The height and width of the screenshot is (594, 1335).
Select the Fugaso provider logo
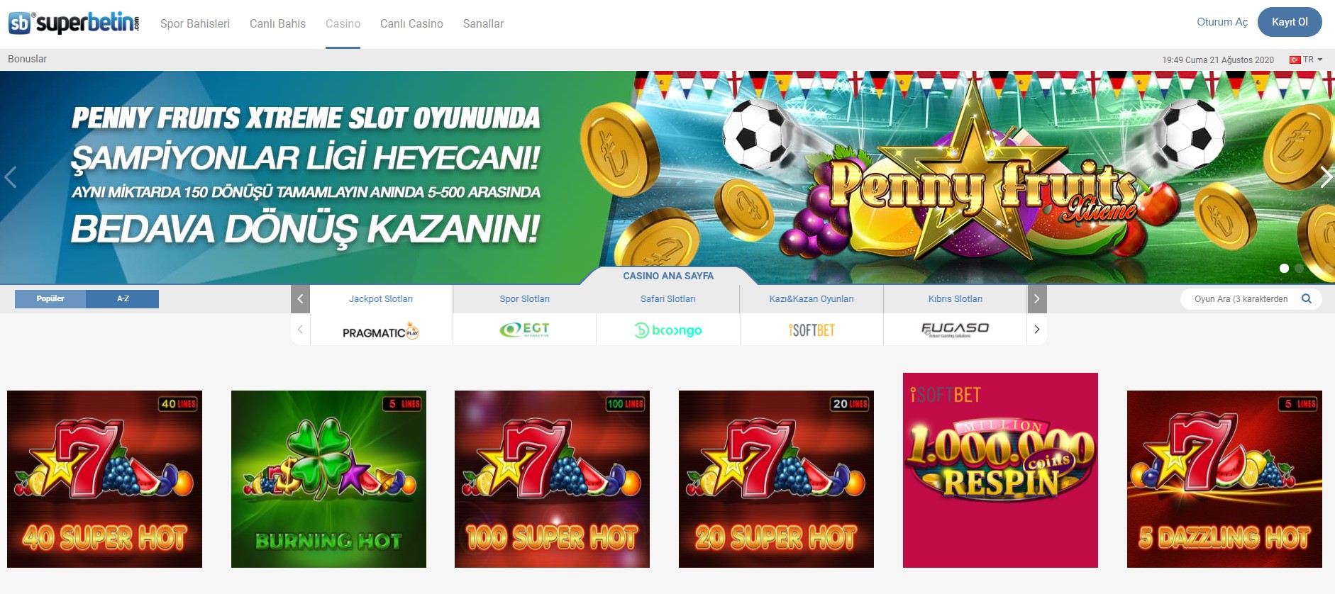click(x=955, y=330)
